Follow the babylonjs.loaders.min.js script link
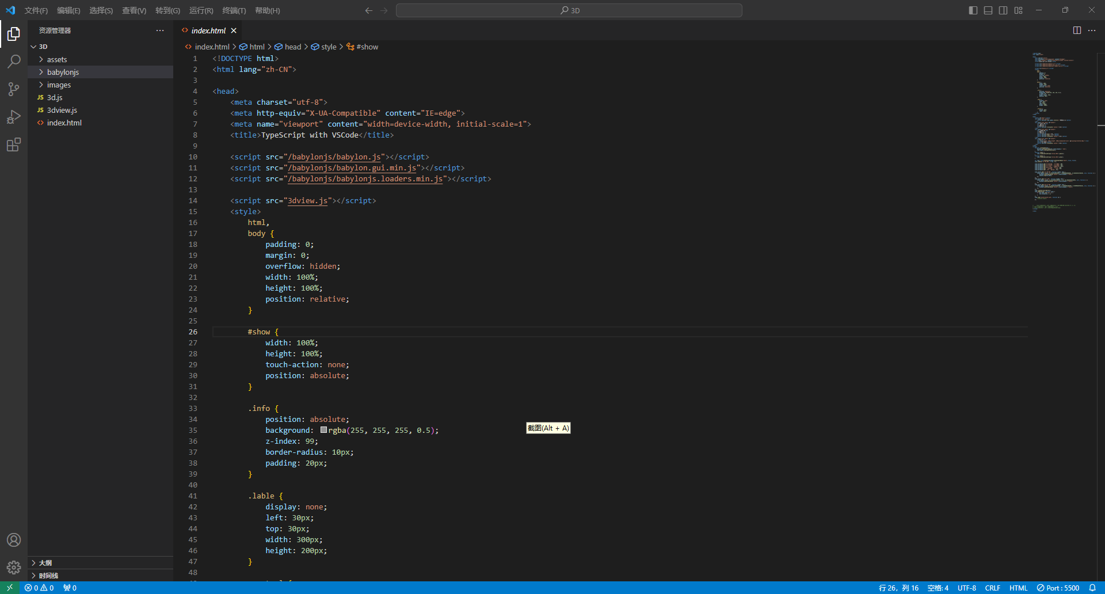This screenshot has height=594, width=1105. click(365, 179)
